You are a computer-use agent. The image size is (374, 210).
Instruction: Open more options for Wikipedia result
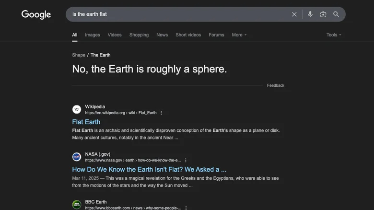coord(162,113)
